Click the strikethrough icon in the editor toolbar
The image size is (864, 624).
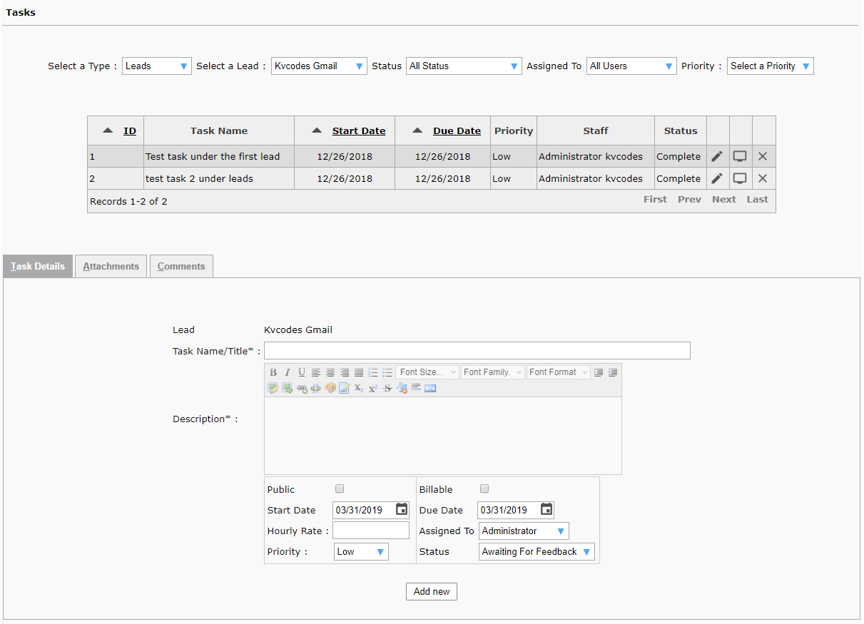(387, 389)
